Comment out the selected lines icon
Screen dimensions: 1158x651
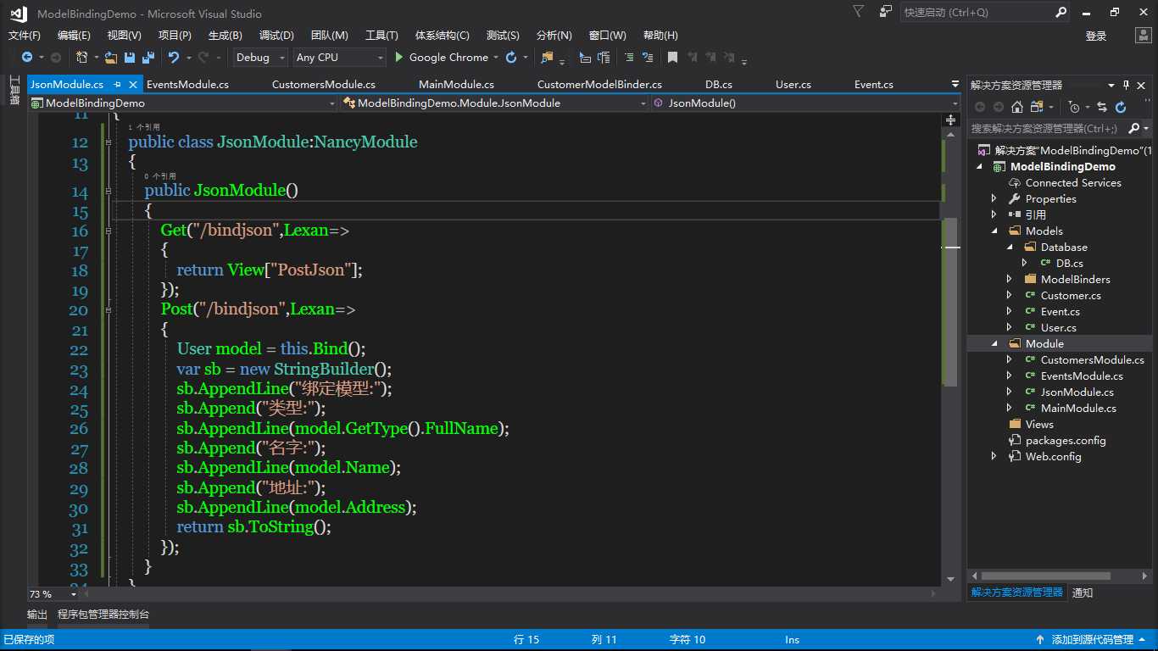628,58
